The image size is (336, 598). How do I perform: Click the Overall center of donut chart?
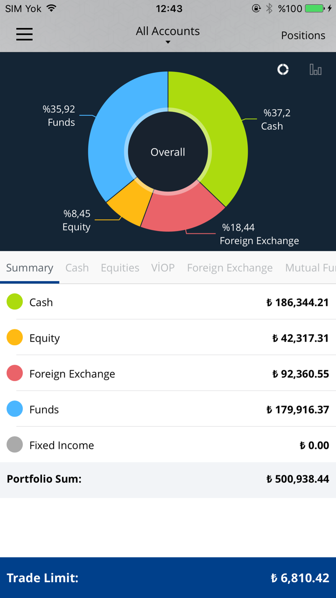point(168,152)
